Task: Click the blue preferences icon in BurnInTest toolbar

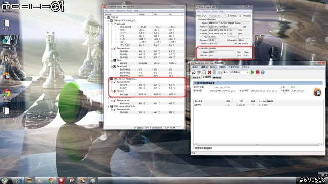Action: 215,72
